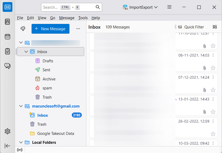Open the Message menu
The height and width of the screenshot is (153, 222).
67,18
